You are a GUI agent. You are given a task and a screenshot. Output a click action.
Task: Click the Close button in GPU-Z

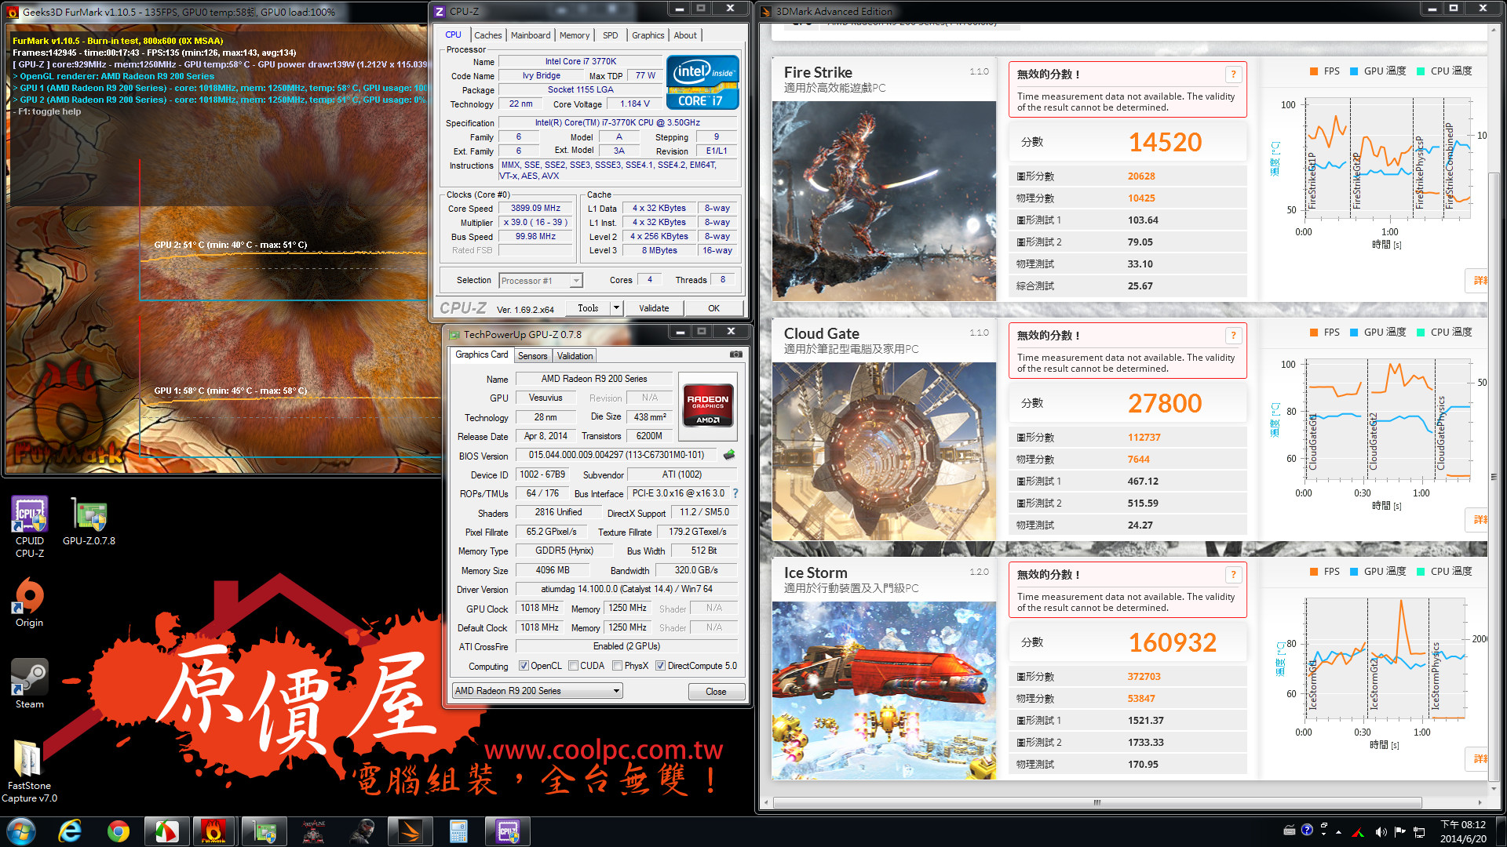click(x=716, y=692)
